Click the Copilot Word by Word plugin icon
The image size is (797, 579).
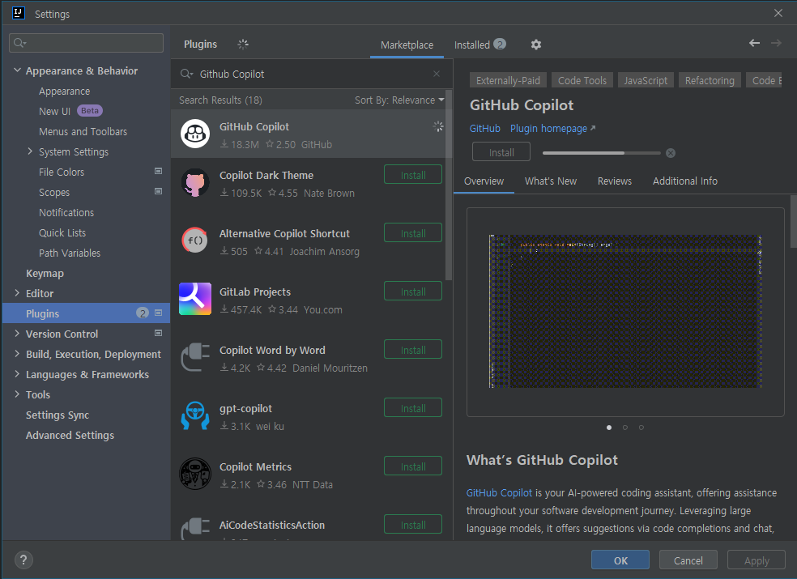point(195,357)
